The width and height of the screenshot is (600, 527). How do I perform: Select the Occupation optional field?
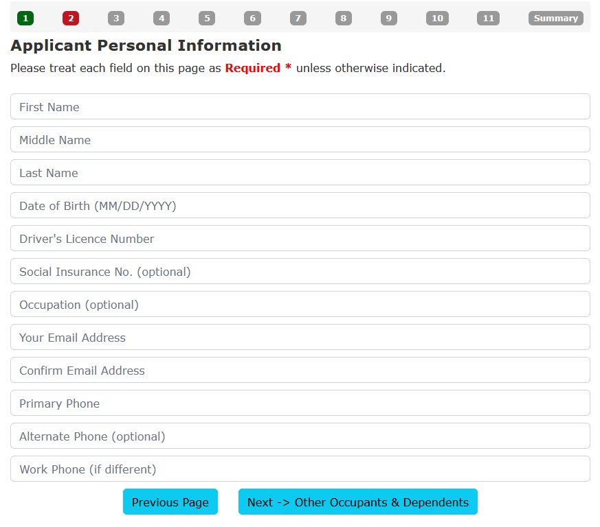[300, 305]
